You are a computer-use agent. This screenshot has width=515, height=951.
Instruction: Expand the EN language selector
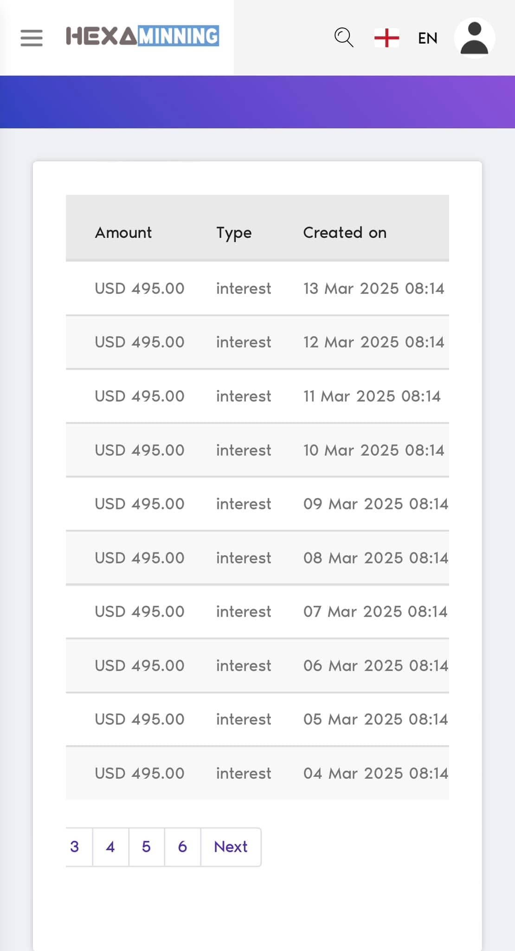[427, 38]
